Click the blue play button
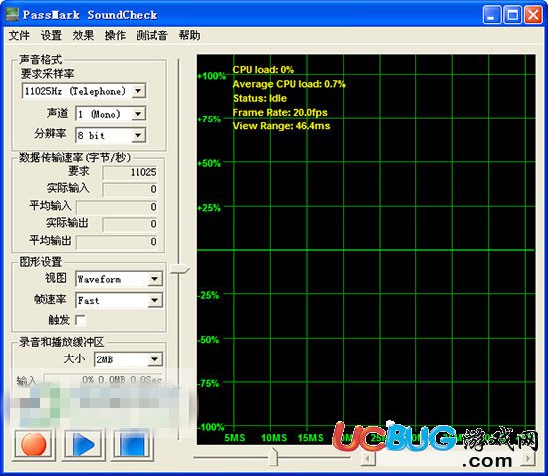Image resolution: width=548 pixels, height=476 pixels. click(83, 444)
